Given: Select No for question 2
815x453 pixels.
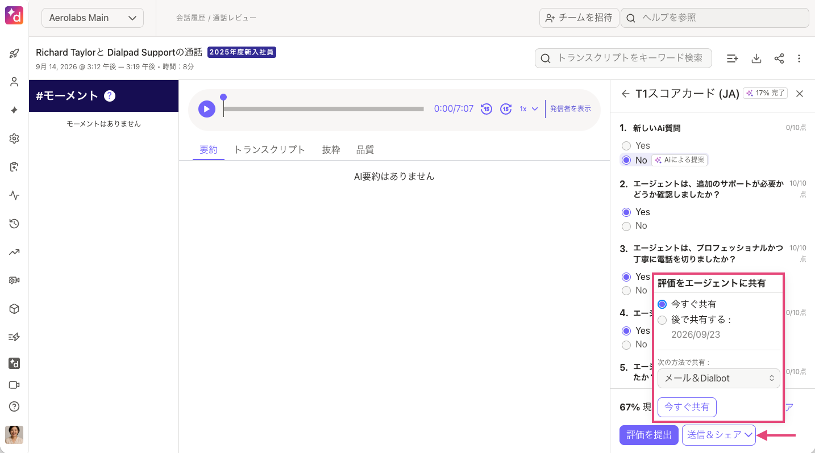Looking at the screenshot, I should pyautogui.click(x=626, y=227).
